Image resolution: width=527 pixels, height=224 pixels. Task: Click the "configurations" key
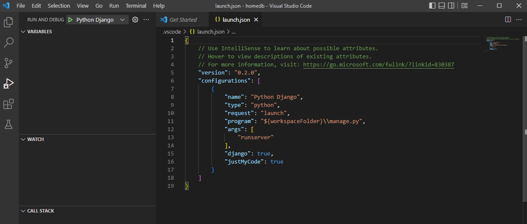pyautogui.click(x=224, y=81)
